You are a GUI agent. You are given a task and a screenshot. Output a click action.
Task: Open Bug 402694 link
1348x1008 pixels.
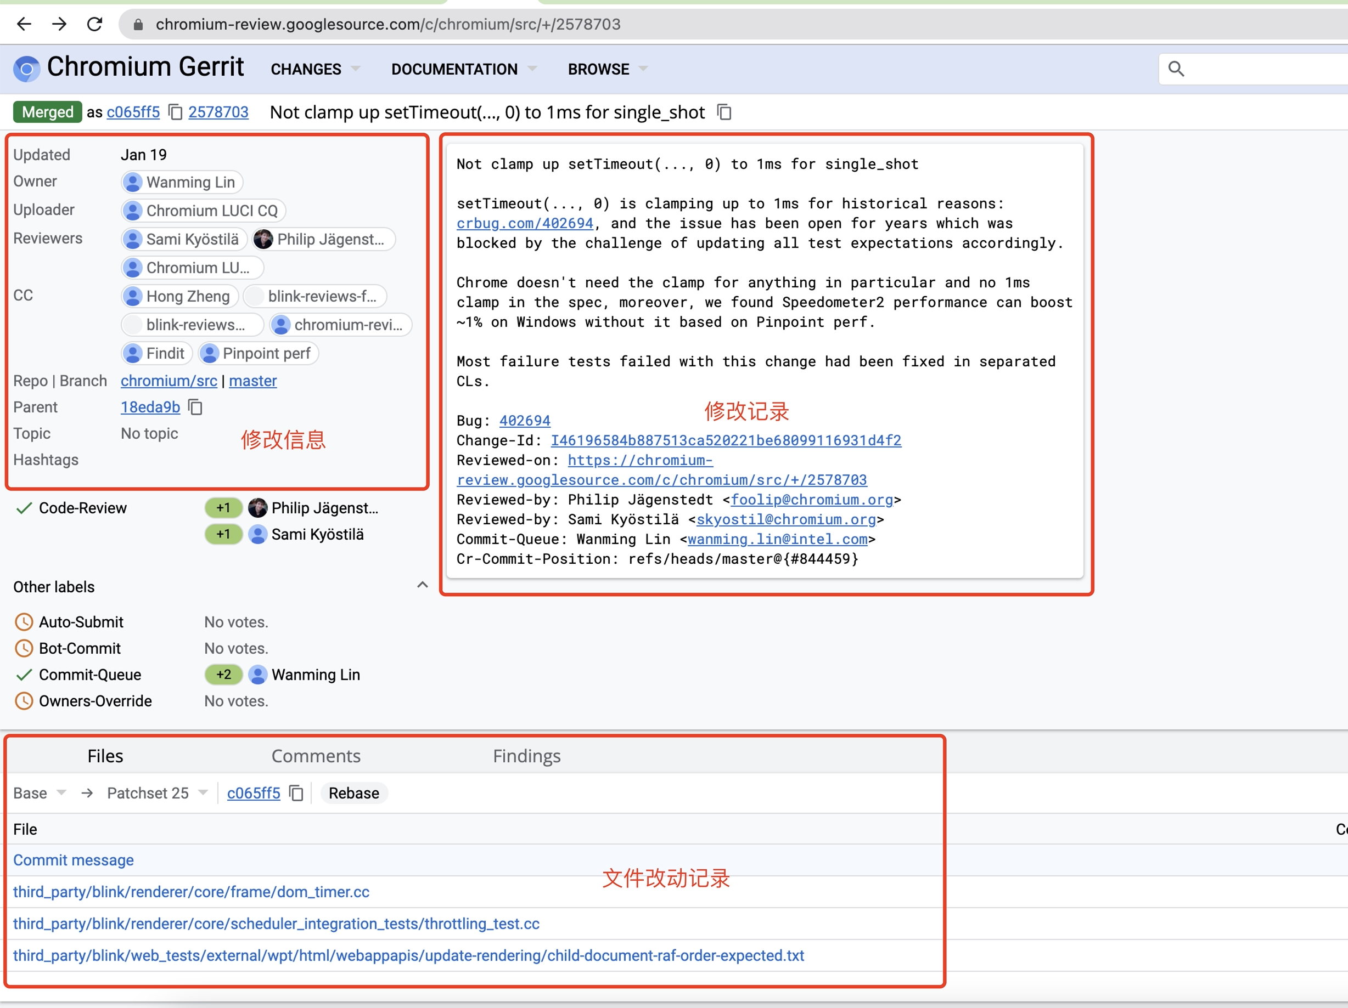click(525, 421)
